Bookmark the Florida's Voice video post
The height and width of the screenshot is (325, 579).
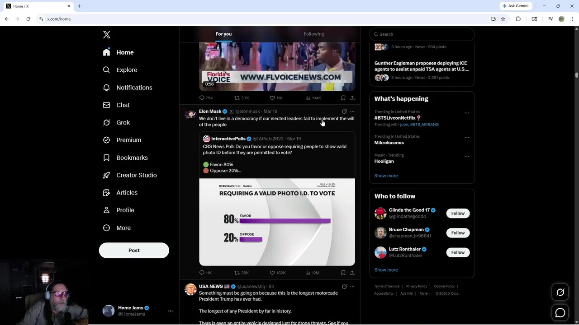point(343,98)
